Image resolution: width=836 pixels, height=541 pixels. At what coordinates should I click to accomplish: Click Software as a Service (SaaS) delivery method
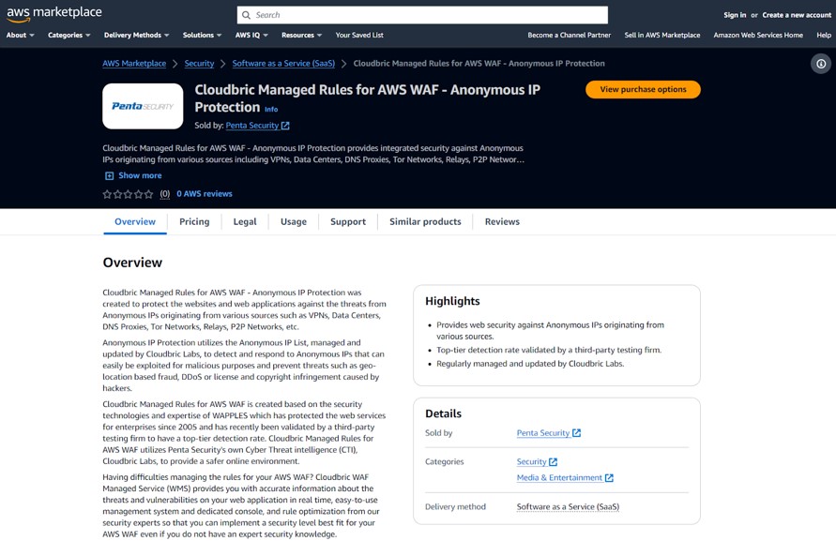[x=568, y=507]
